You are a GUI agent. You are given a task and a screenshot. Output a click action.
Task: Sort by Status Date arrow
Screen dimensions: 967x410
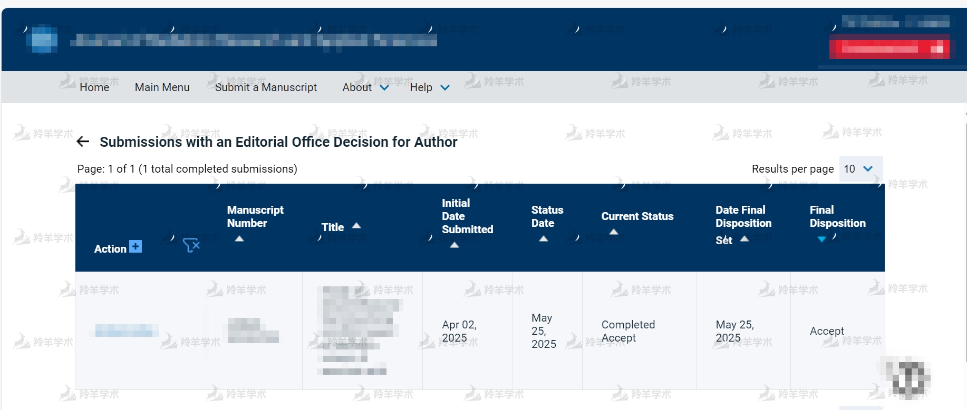pyautogui.click(x=544, y=238)
